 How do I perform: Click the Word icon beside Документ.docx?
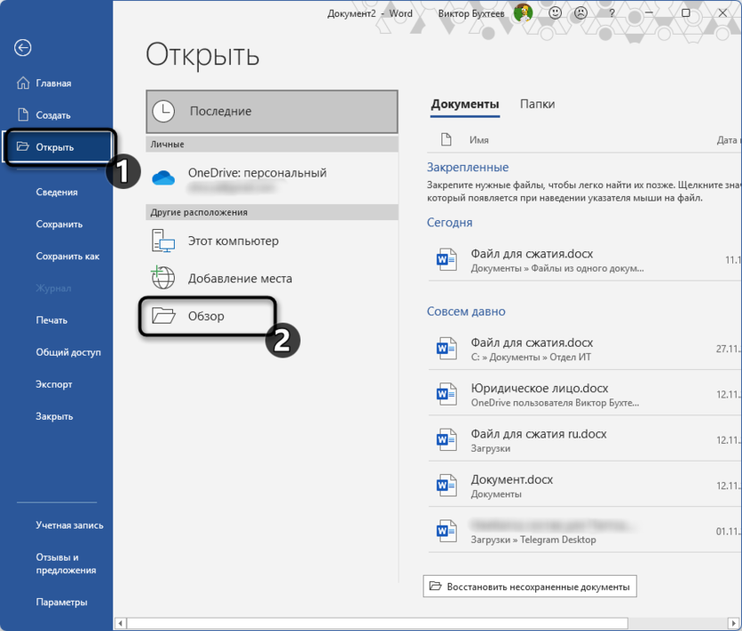(x=447, y=484)
